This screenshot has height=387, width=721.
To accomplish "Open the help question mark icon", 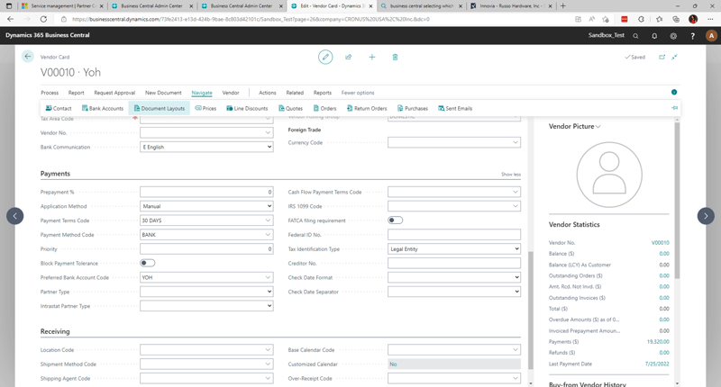I will [692, 36].
